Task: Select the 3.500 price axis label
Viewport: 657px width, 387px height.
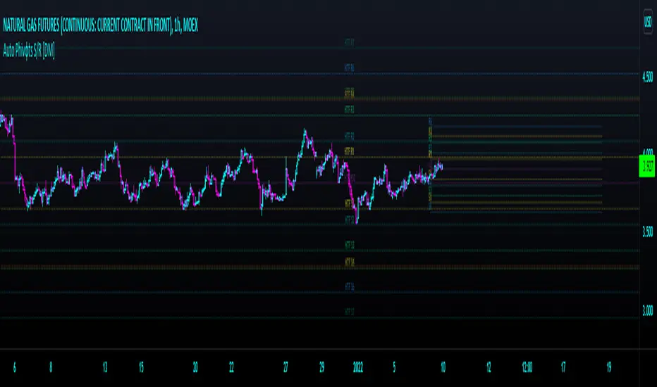Action: (x=648, y=231)
